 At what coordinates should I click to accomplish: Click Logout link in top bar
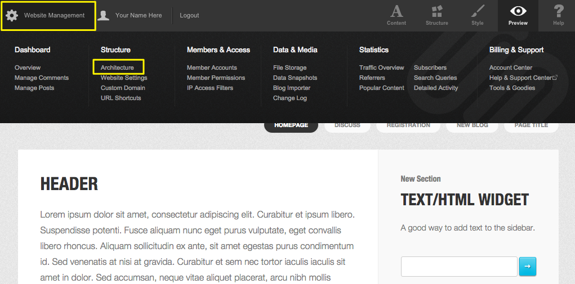189,15
